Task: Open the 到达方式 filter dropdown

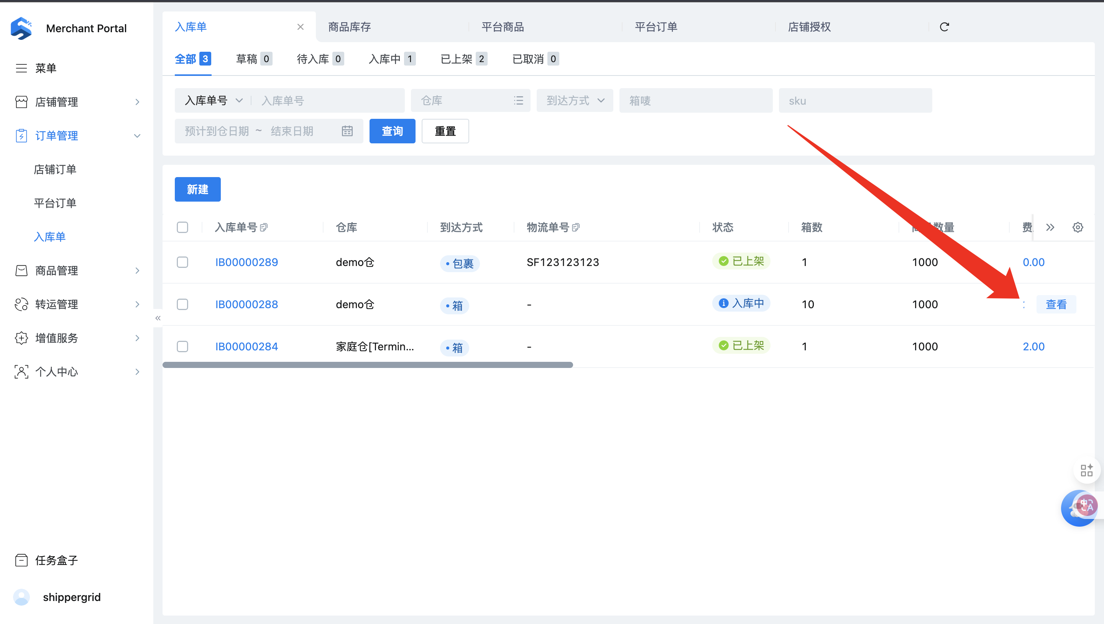Action: [575, 100]
